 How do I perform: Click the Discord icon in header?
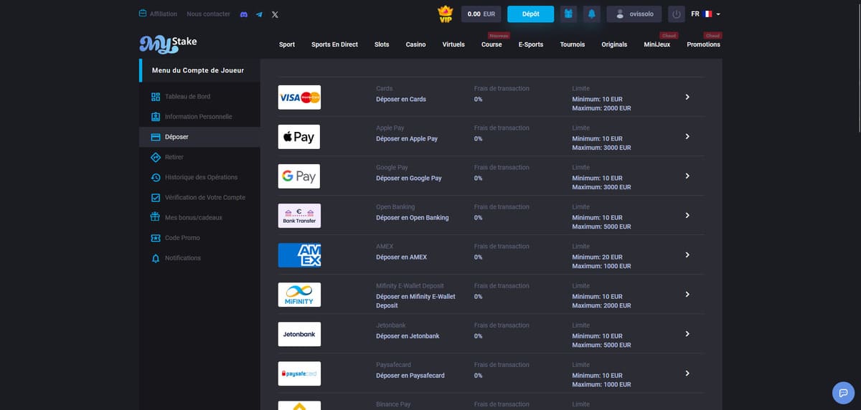244,14
